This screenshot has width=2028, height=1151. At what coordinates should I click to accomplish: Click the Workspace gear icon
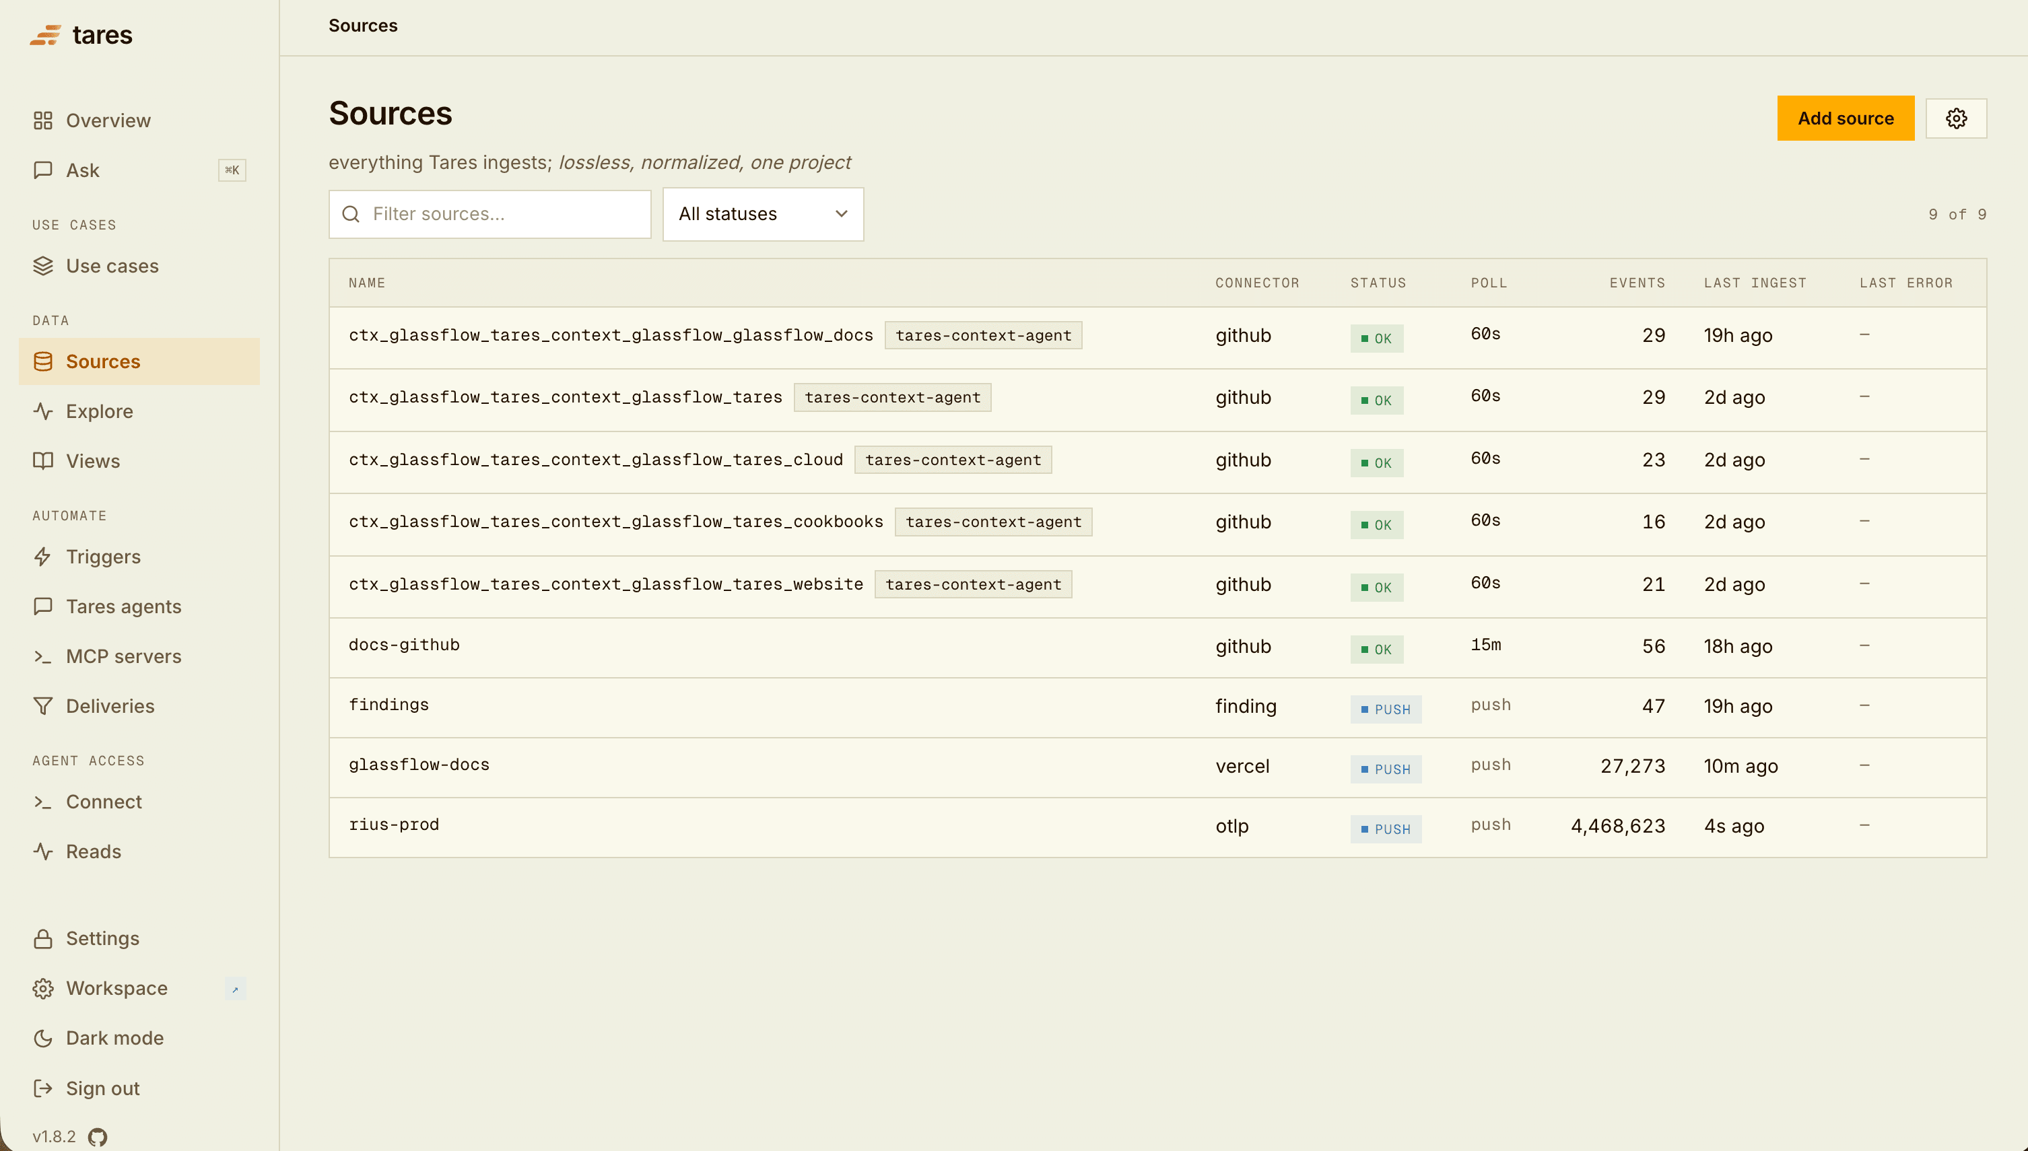point(42,988)
